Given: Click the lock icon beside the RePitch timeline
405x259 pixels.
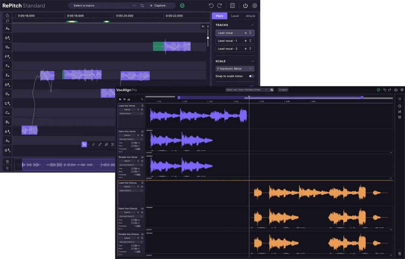Looking at the screenshot, I should (7, 15).
